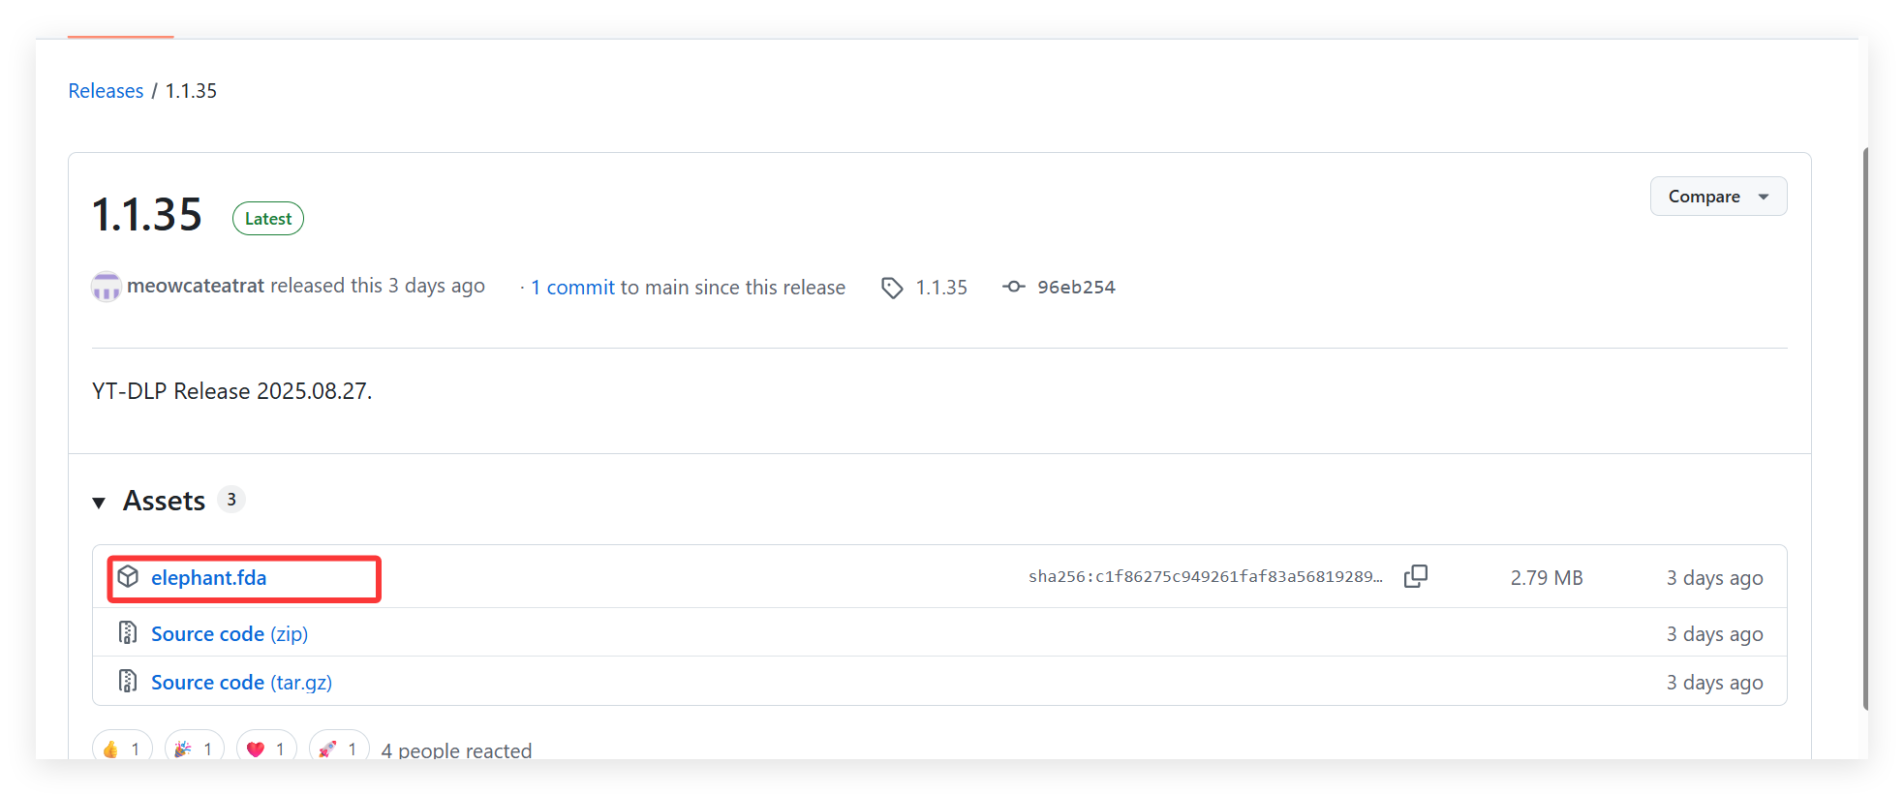Download the elephant.fda asset
1904x795 pixels.
[208, 578]
